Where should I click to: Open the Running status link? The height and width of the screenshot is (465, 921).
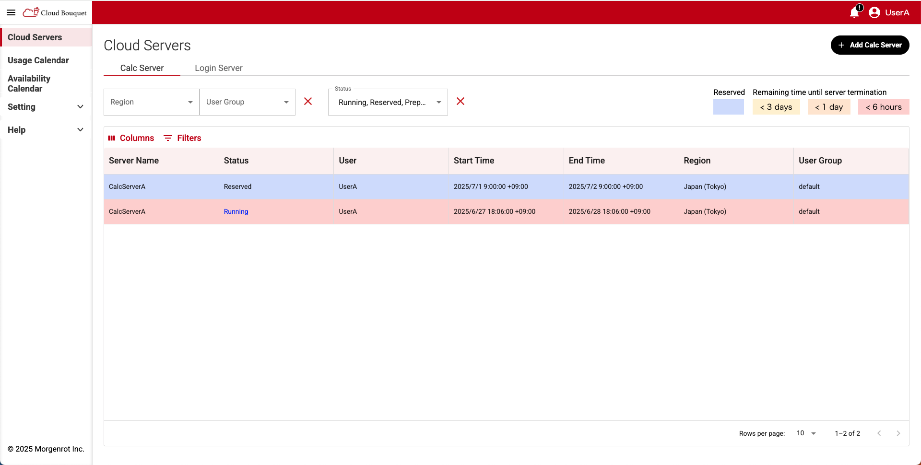(236, 211)
